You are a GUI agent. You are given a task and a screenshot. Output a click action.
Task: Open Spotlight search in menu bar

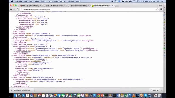pos(158,1)
